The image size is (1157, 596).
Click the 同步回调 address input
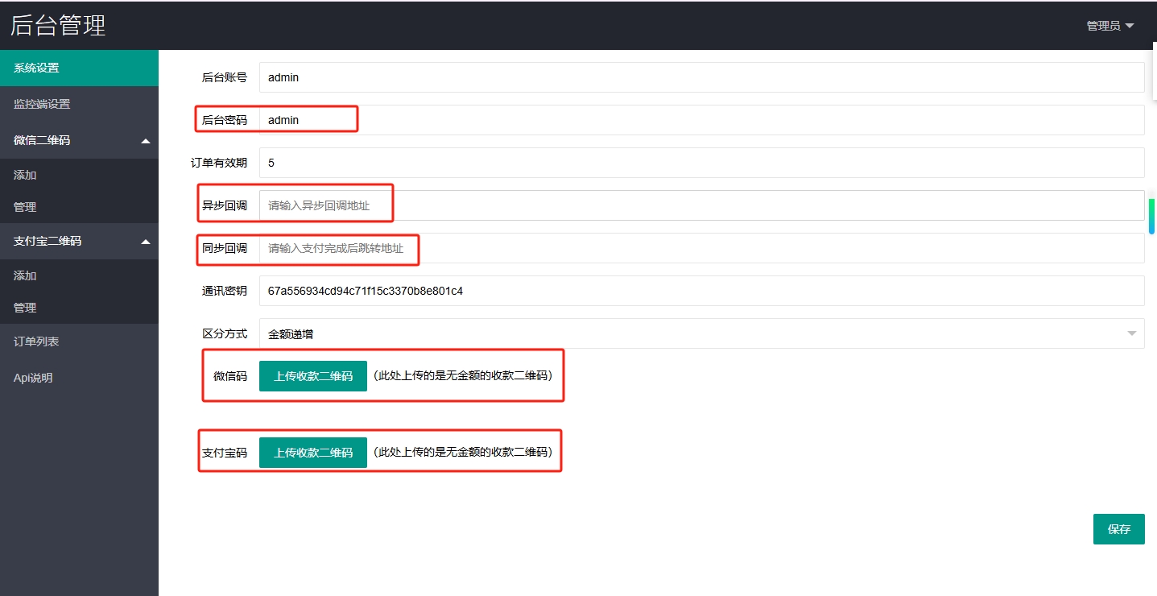coord(700,248)
